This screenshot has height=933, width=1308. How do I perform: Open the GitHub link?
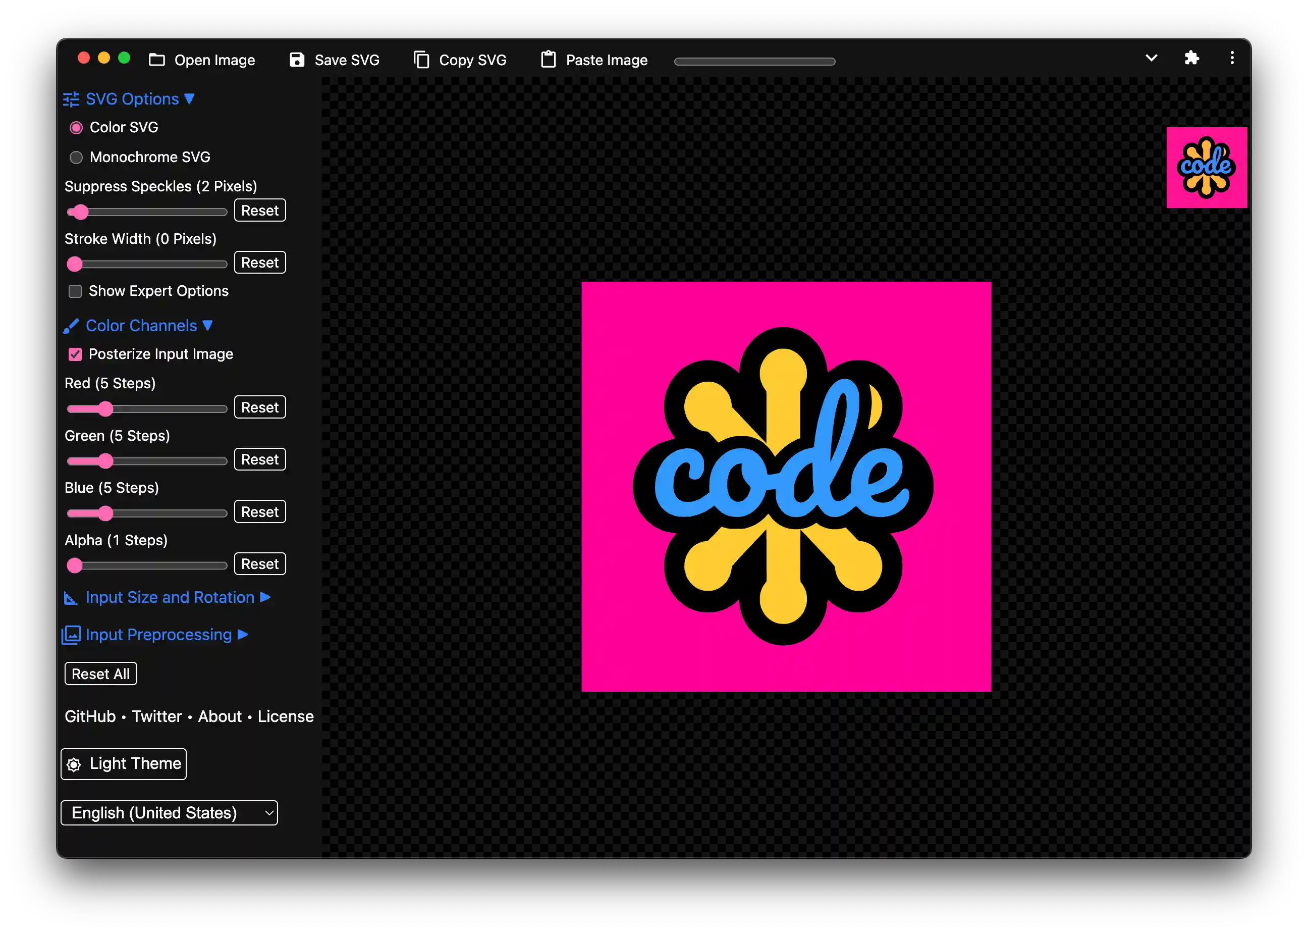tap(90, 716)
